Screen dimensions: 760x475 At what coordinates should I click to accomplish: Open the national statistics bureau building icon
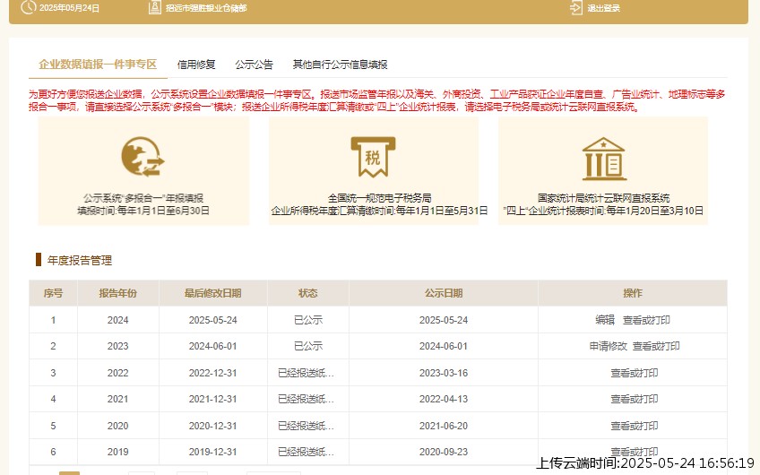(x=603, y=159)
